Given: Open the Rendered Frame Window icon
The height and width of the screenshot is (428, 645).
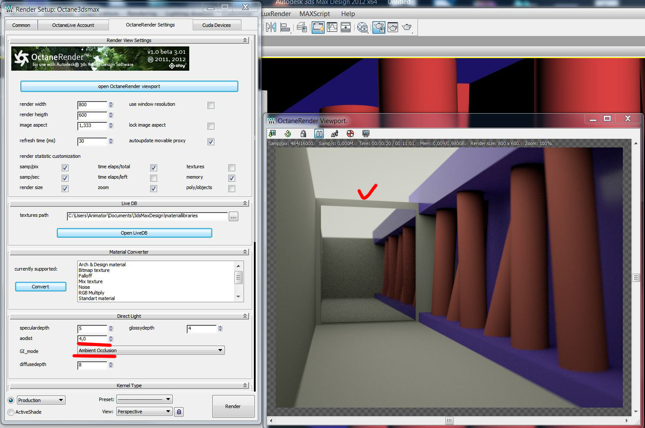Looking at the screenshot, I should point(393,28).
